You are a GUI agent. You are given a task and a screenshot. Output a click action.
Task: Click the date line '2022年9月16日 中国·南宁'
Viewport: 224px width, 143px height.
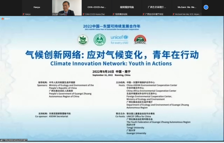pos(111,72)
